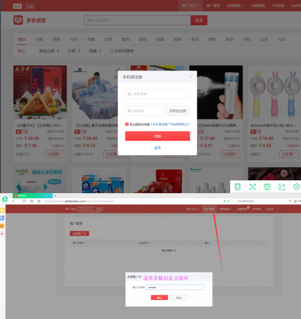Open 多多进宝推广平台使用协议 link
Screen dimensions: 301x319
pyautogui.click(x=170, y=124)
